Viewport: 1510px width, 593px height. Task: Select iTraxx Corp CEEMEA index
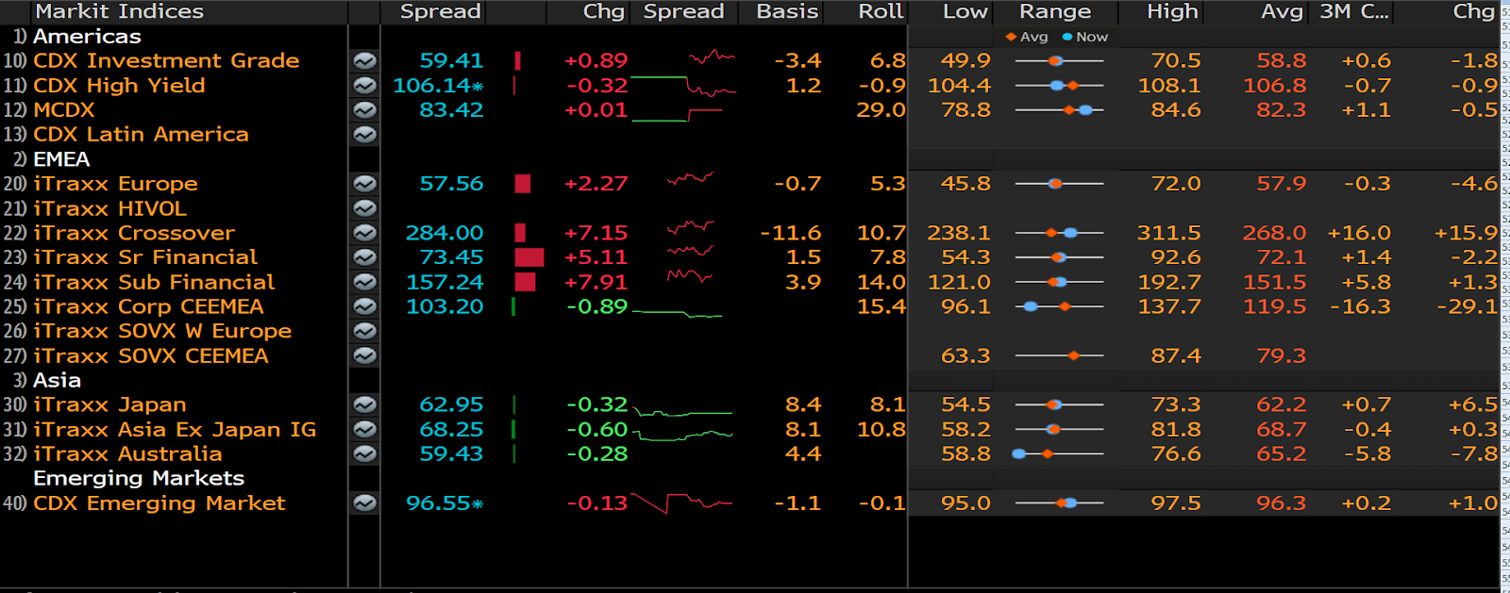(148, 306)
